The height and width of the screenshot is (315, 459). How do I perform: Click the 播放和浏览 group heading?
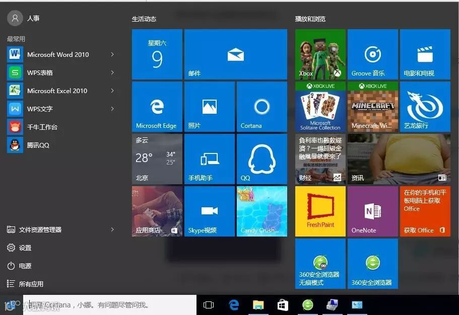(310, 19)
